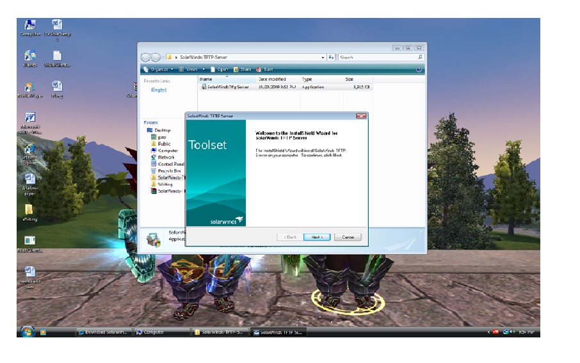Click the installer icon in the details pane
This screenshot has height=363, width=580.
click(153, 240)
